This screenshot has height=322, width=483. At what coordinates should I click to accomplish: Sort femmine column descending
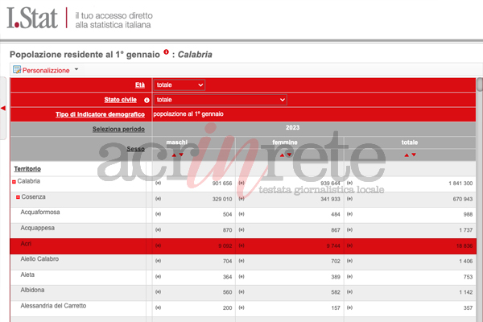coord(289,155)
